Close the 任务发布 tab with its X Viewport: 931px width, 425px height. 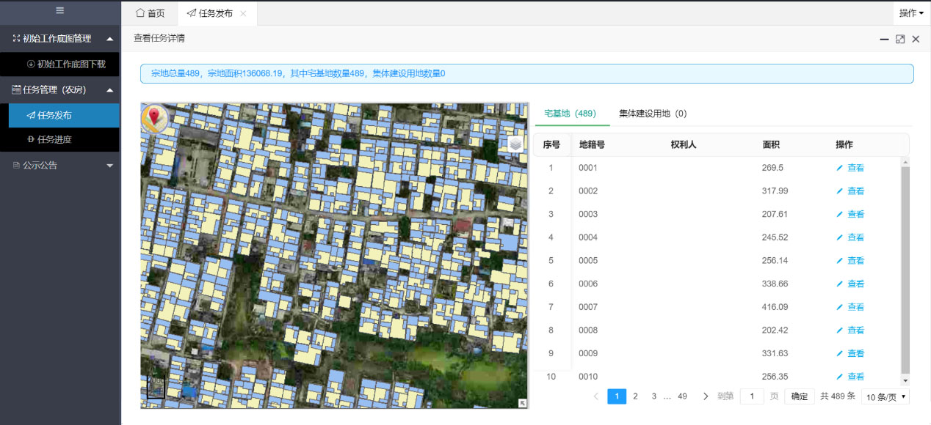coord(243,13)
